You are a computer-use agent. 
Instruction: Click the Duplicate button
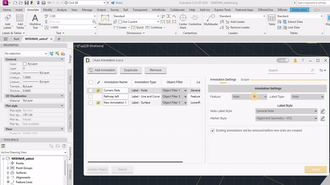tap(131, 70)
